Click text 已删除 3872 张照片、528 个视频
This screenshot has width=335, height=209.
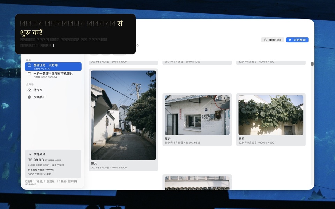coord(46,165)
